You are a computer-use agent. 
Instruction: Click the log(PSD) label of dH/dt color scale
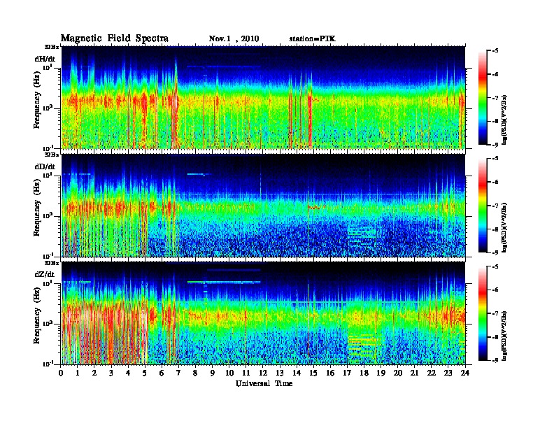pyautogui.click(x=505, y=120)
